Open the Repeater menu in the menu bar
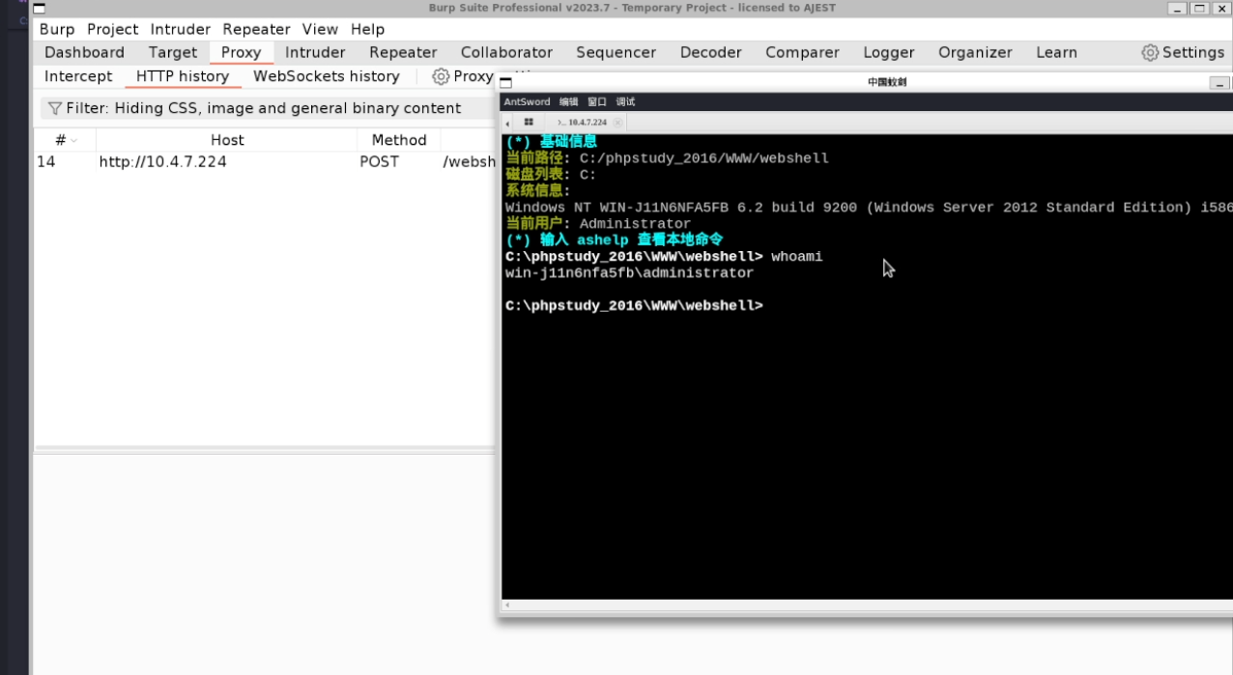This screenshot has height=675, width=1233. (256, 29)
